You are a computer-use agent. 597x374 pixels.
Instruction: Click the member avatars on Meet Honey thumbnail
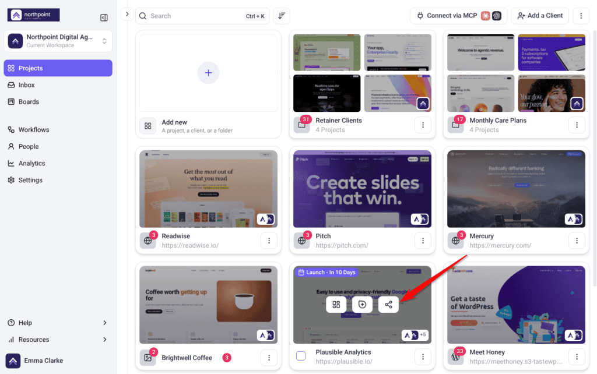(x=574, y=335)
